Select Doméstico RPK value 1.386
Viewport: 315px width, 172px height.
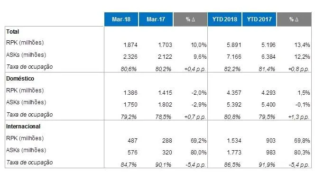130,93
